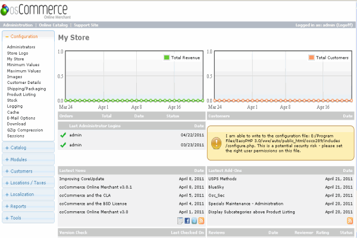This screenshot has width=357, height=238.
Task: Click the Reviews table header
Action: [280, 233]
